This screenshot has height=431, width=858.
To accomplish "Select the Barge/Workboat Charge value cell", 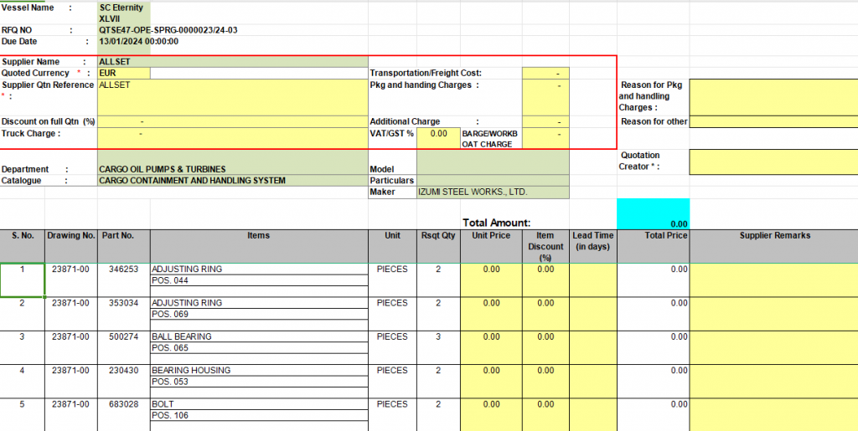I will pyautogui.click(x=545, y=138).
